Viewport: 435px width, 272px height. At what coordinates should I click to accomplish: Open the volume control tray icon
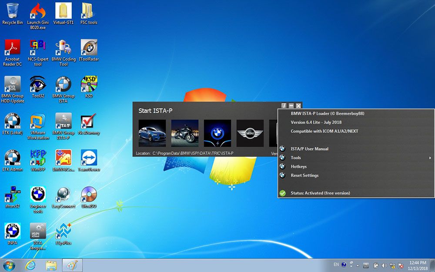pos(384,265)
